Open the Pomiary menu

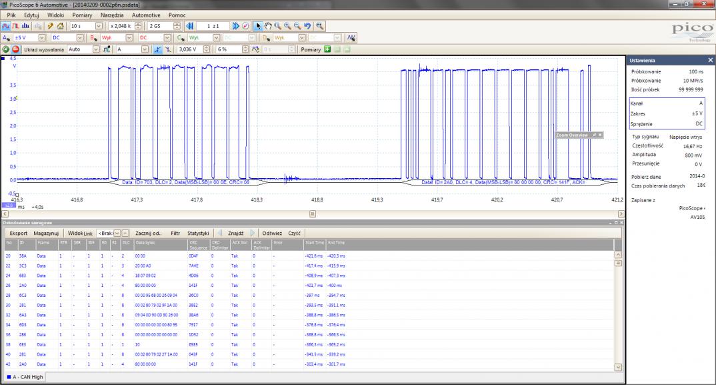click(x=82, y=14)
